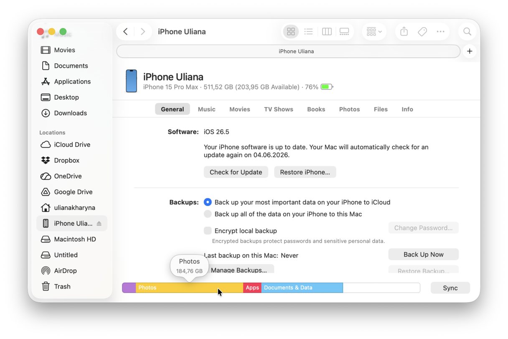Screen dimensions: 508x339
Task: Click the yellow Photos storage segment
Action: coord(189,288)
